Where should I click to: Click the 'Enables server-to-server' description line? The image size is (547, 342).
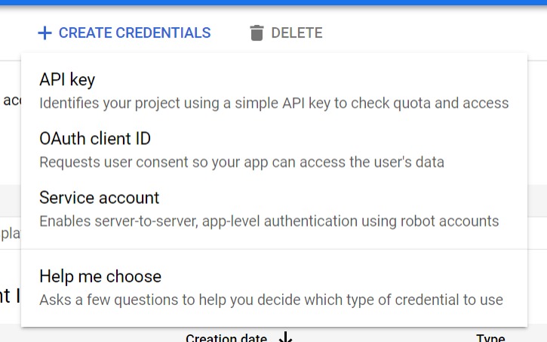(x=269, y=221)
